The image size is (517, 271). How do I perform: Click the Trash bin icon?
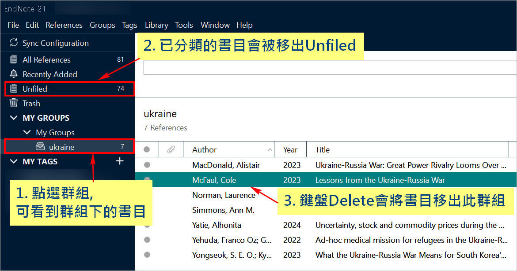pyautogui.click(x=14, y=103)
